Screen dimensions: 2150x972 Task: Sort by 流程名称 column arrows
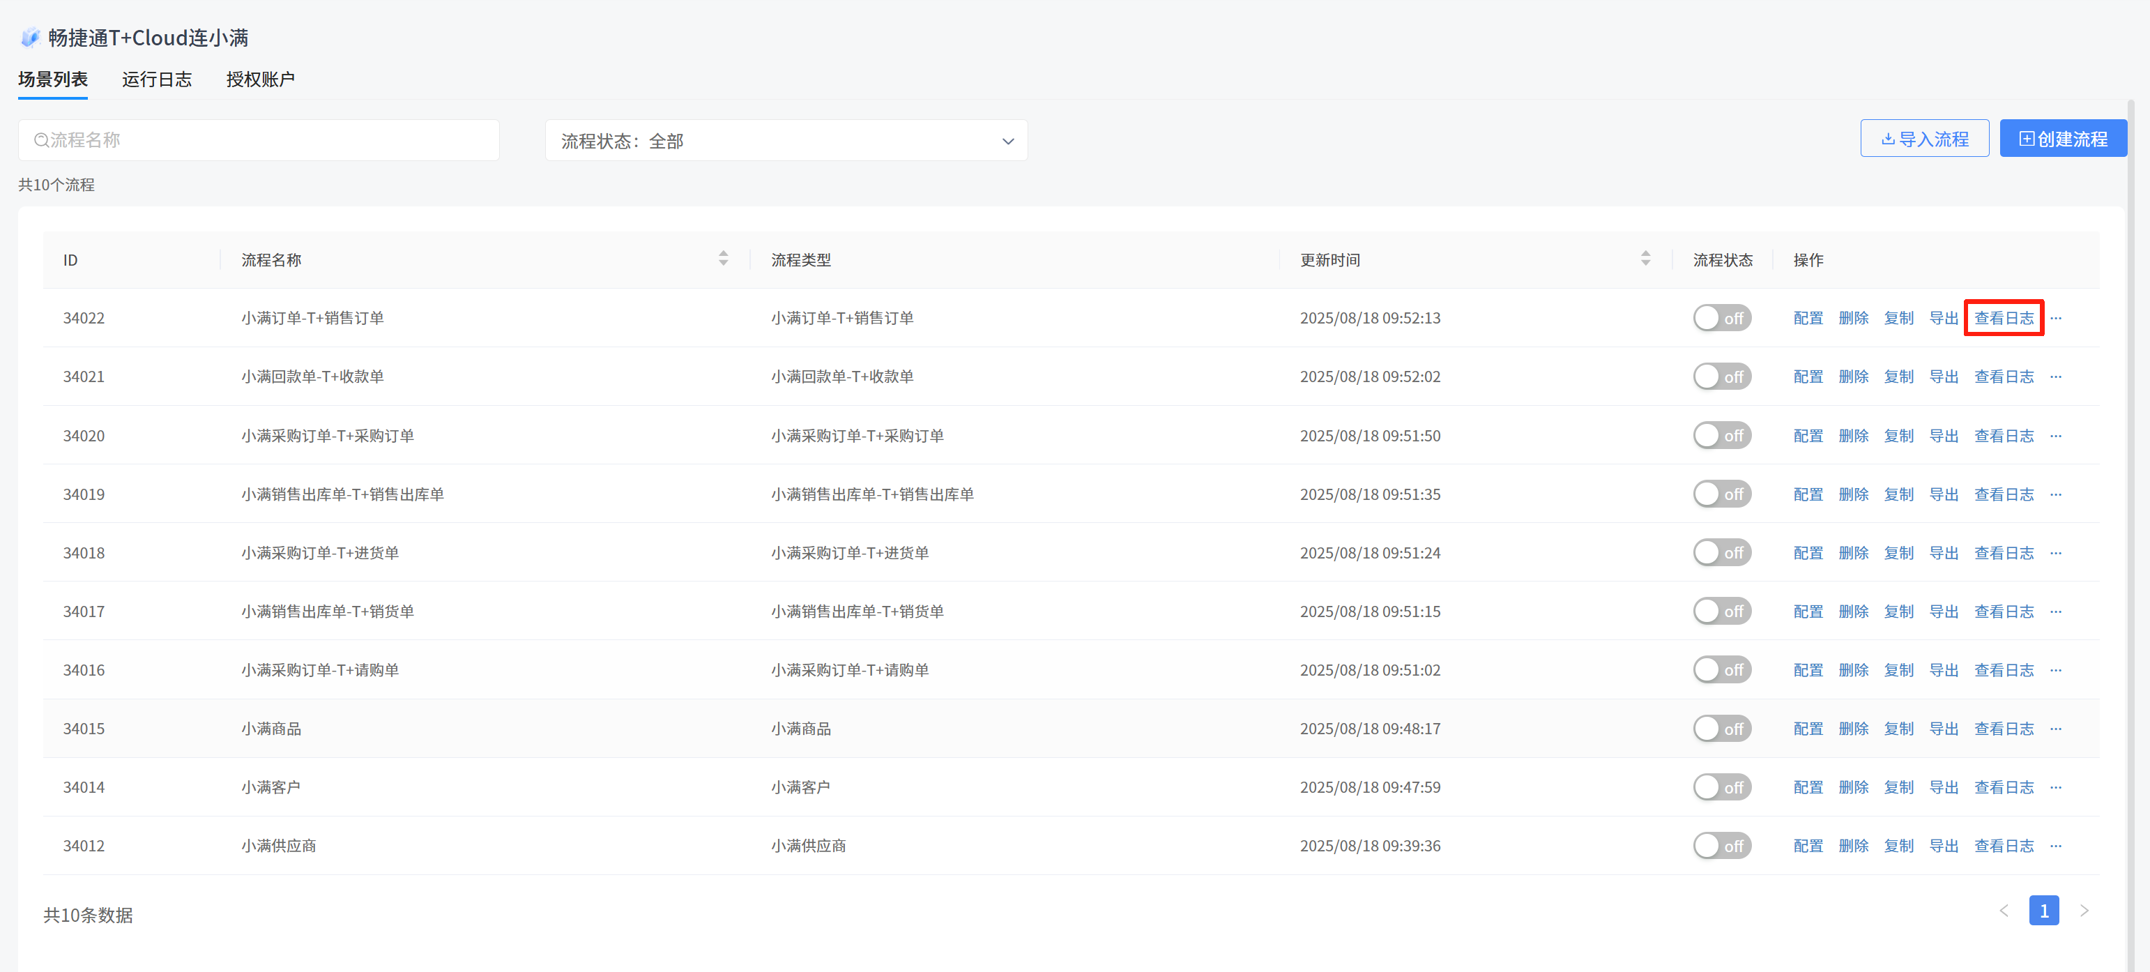click(x=723, y=259)
